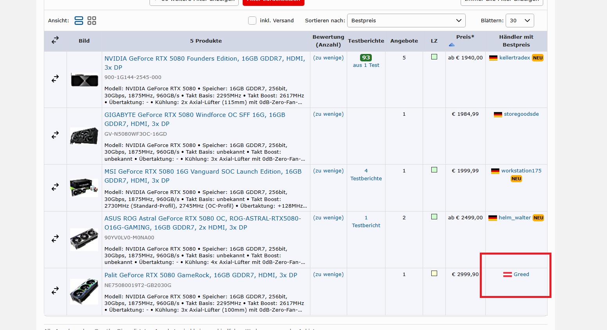The height and width of the screenshot is (330, 607).
Task: Open storegoodsde merchant link
Action: click(521, 114)
